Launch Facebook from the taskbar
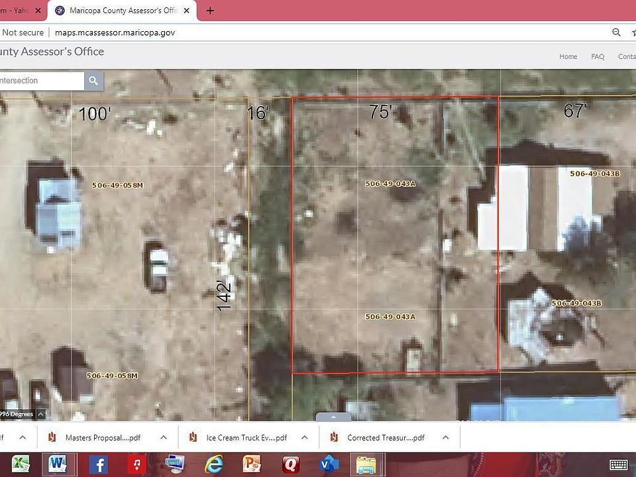The width and height of the screenshot is (636, 477). click(x=98, y=464)
